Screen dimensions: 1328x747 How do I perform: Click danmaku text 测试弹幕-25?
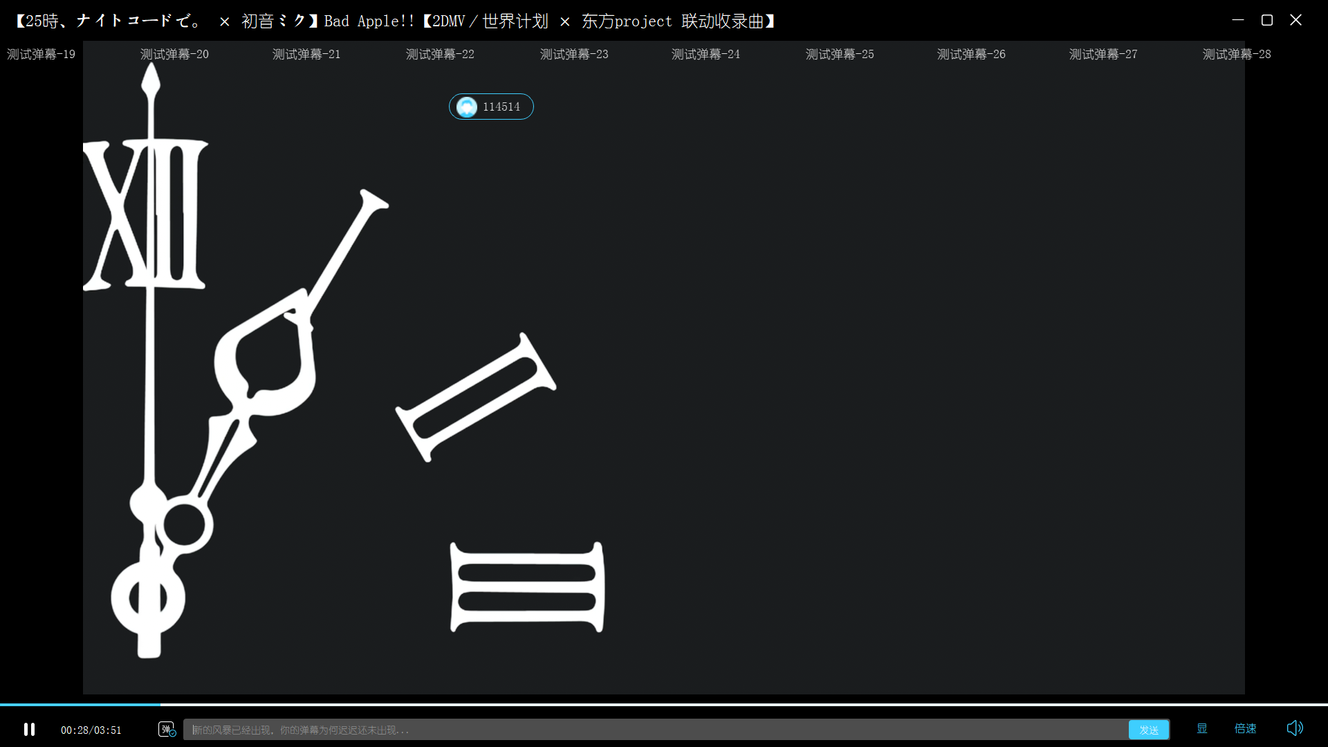click(840, 54)
